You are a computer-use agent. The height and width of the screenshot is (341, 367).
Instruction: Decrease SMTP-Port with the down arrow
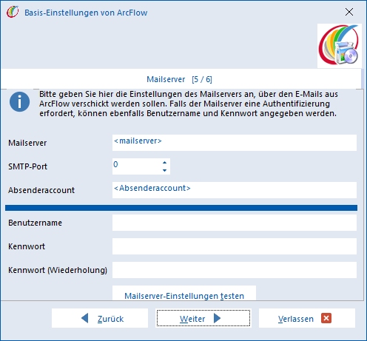click(164, 170)
